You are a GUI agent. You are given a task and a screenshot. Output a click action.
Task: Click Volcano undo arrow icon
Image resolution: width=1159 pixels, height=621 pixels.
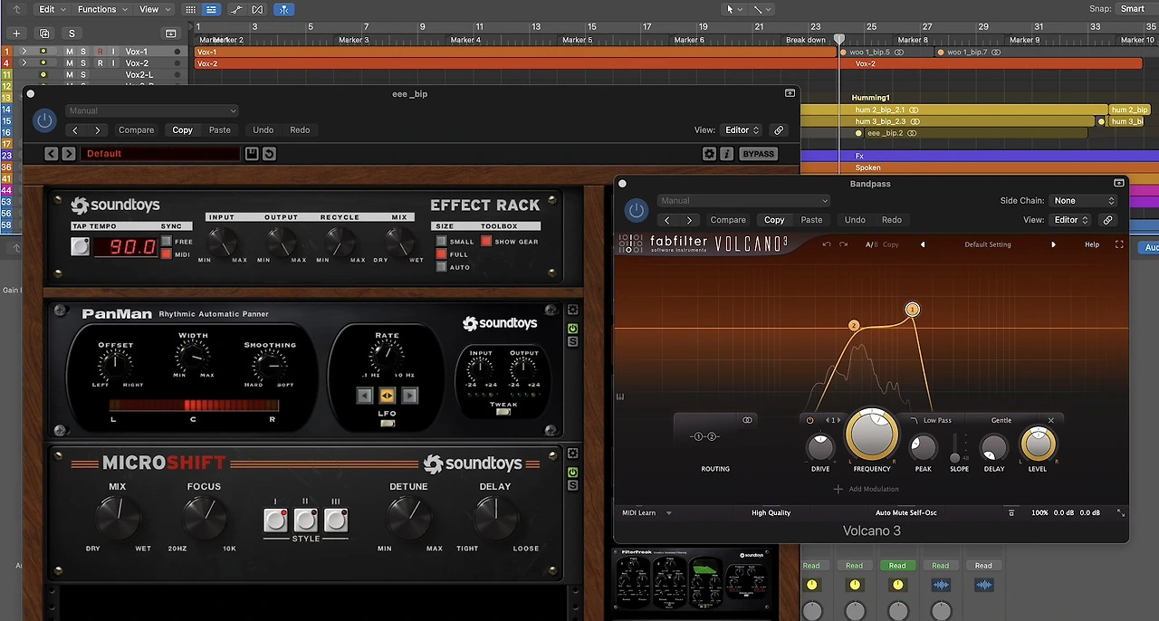tap(827, 244)
